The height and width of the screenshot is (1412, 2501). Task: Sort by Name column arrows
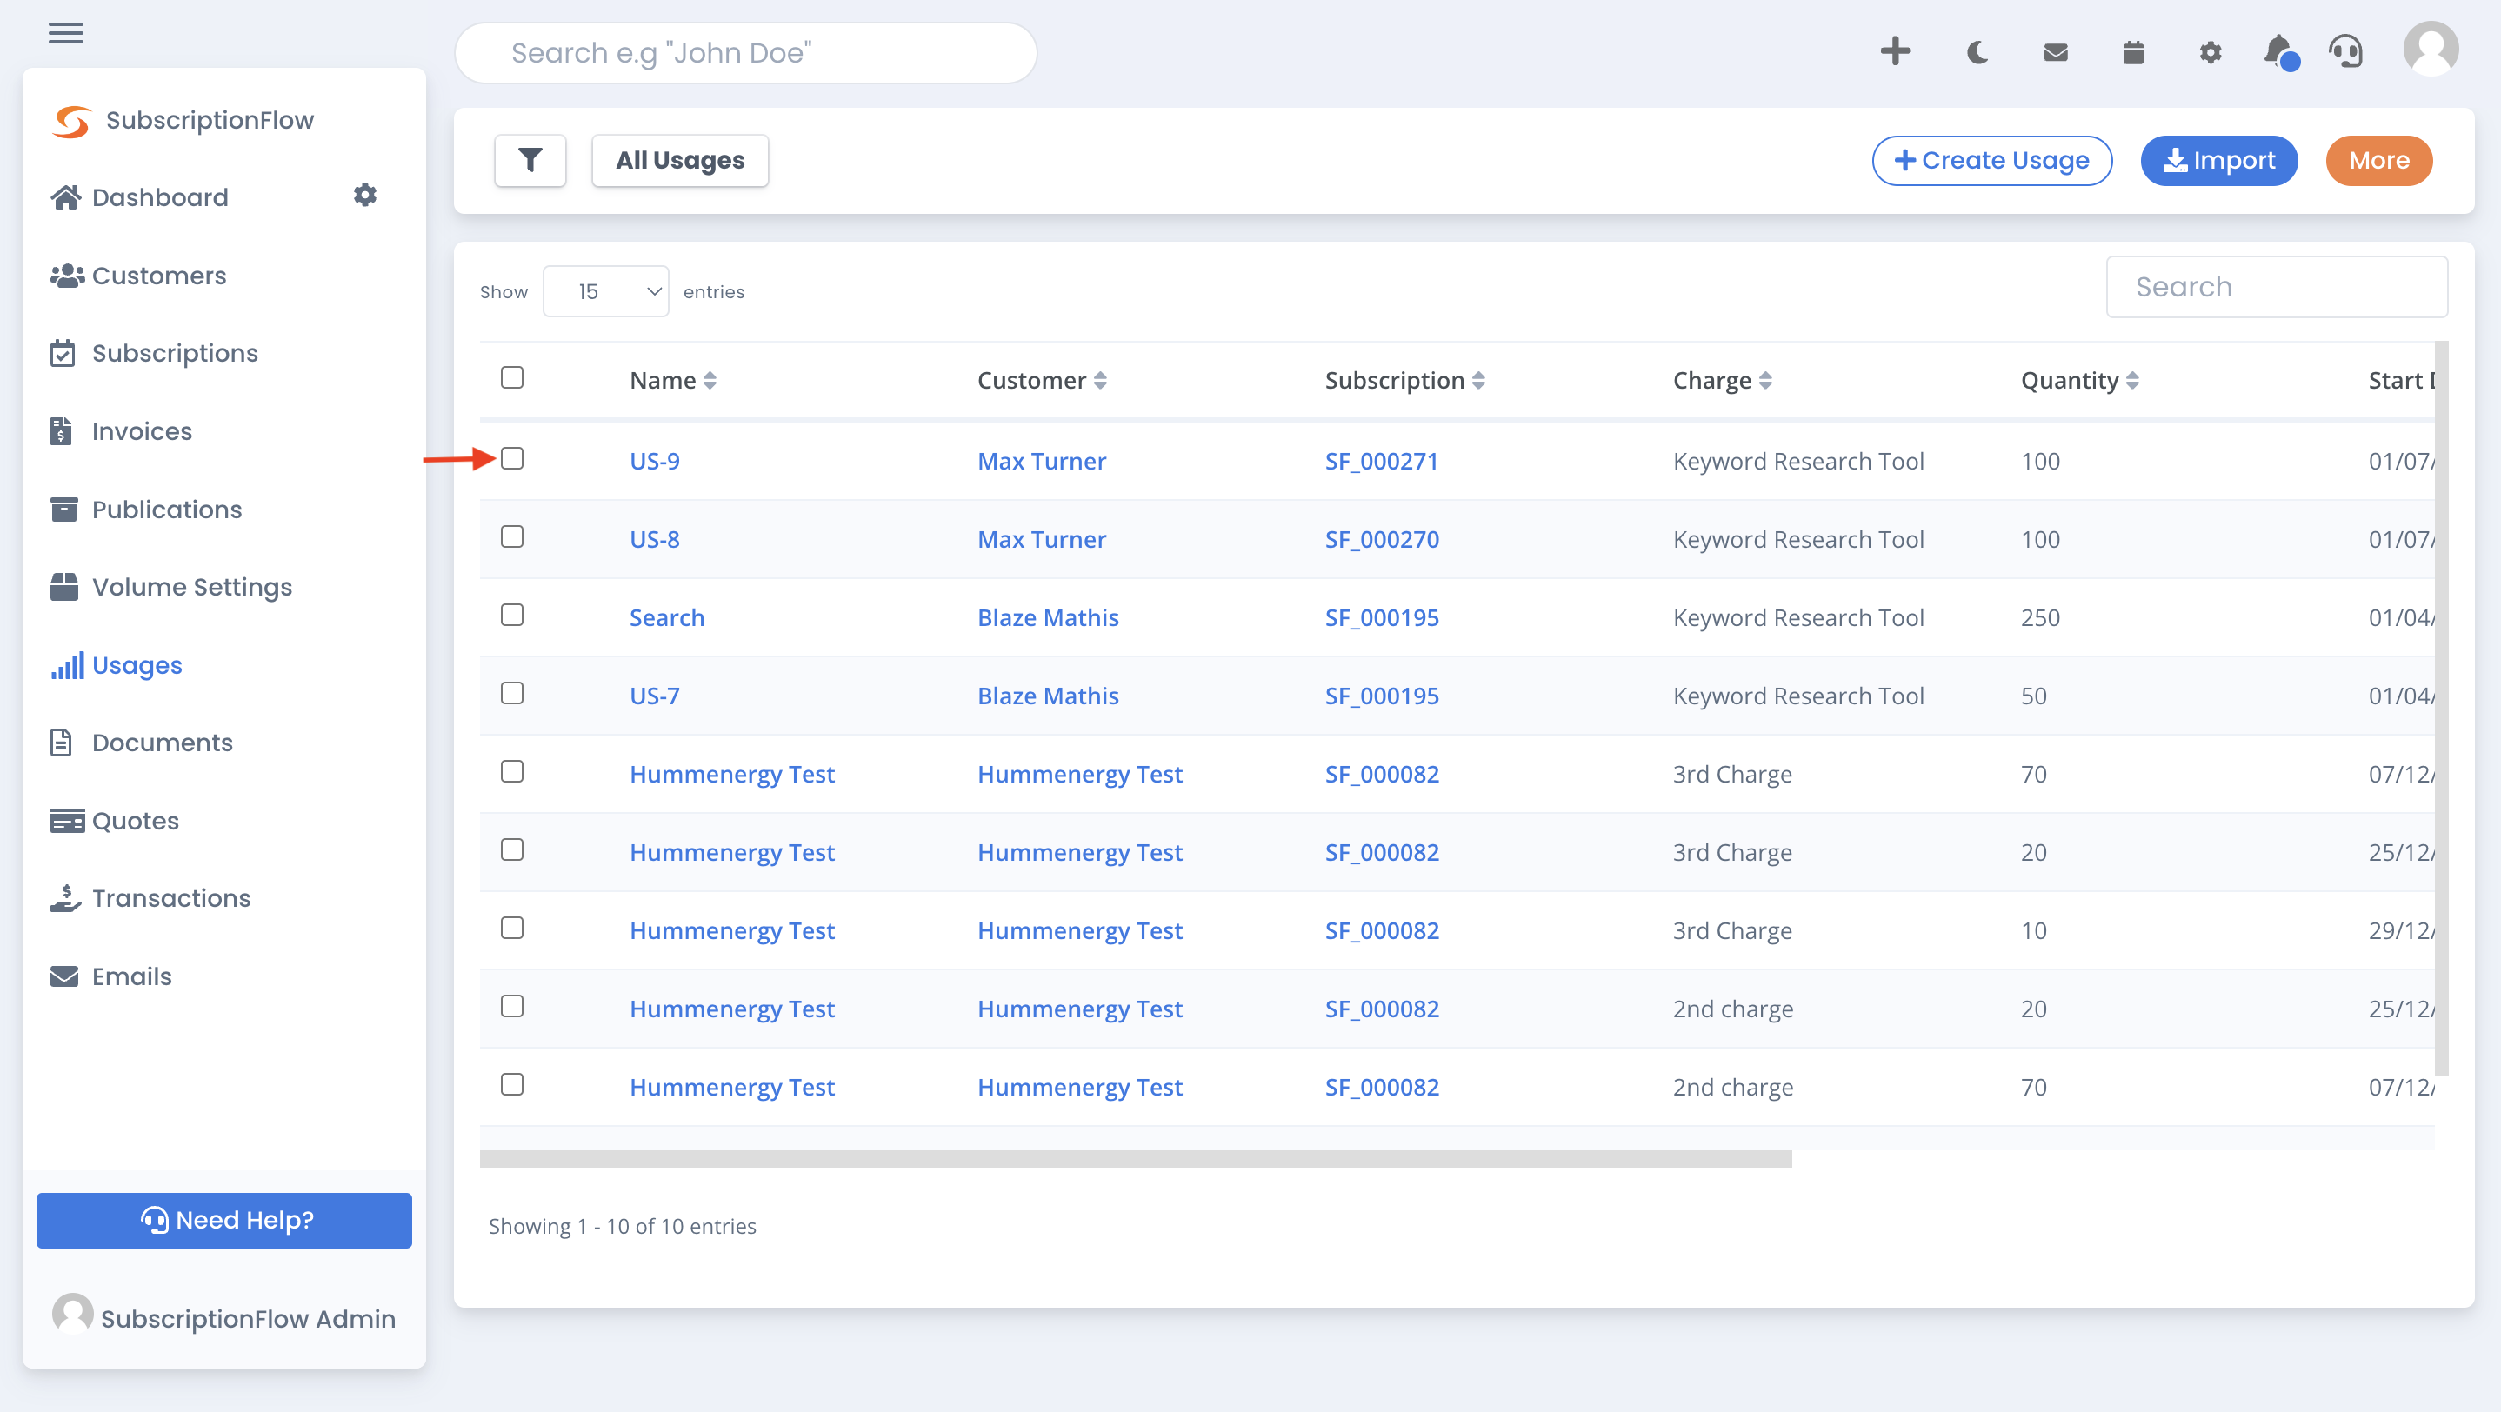[x=710, y=381]
